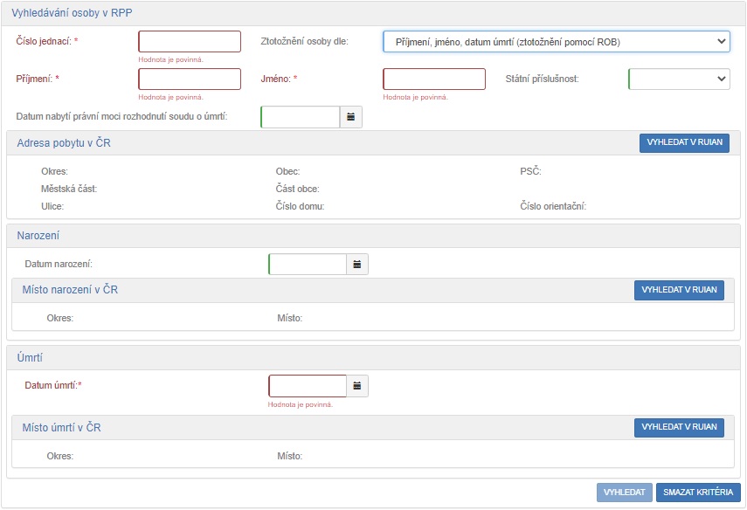Viewport: 747px width, 510px height.
Task: Open calendar picker for Datum narození
Action: 357,264
